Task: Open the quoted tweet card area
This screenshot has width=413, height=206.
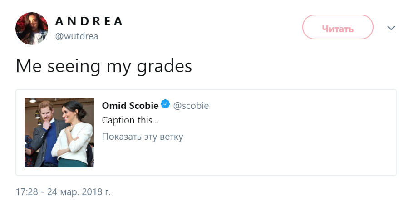Action: click(x=206, y=132)
